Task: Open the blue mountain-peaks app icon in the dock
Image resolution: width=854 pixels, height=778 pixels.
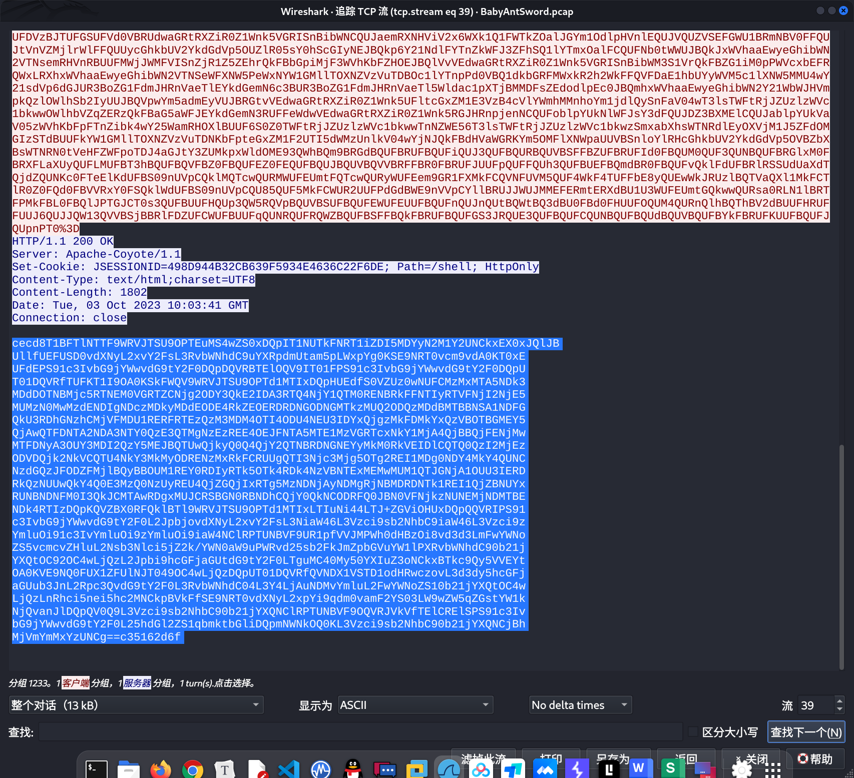Action: pos(545,769)
